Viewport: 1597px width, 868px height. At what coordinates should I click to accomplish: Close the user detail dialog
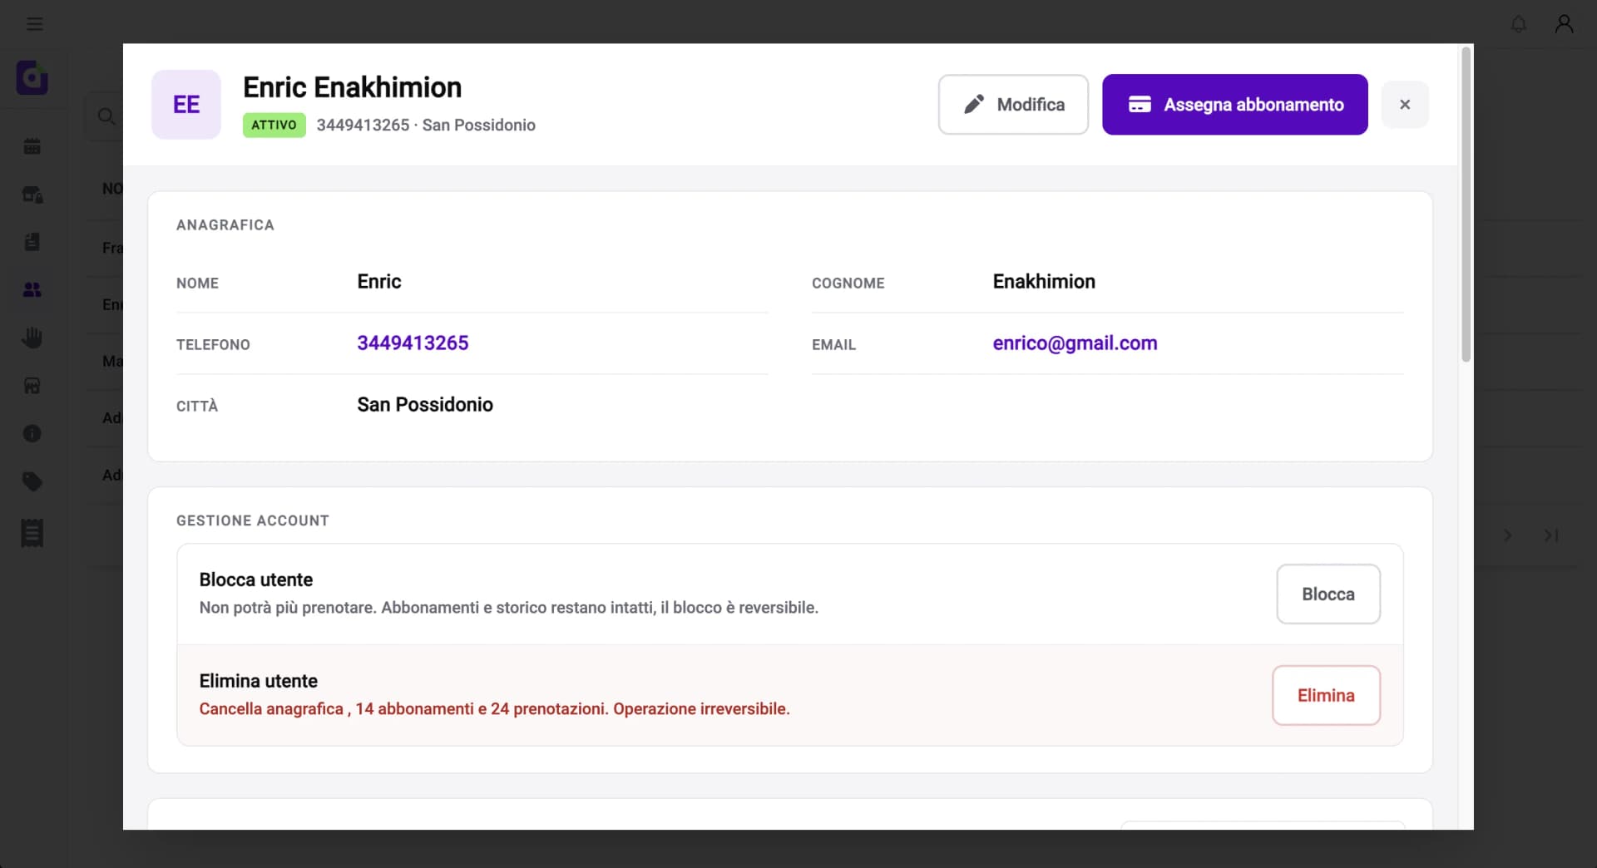click(x=1405, y=105)
